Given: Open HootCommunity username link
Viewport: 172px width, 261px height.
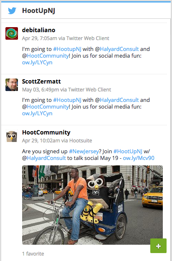Looking at the screenshot, I should click(46, 132).
